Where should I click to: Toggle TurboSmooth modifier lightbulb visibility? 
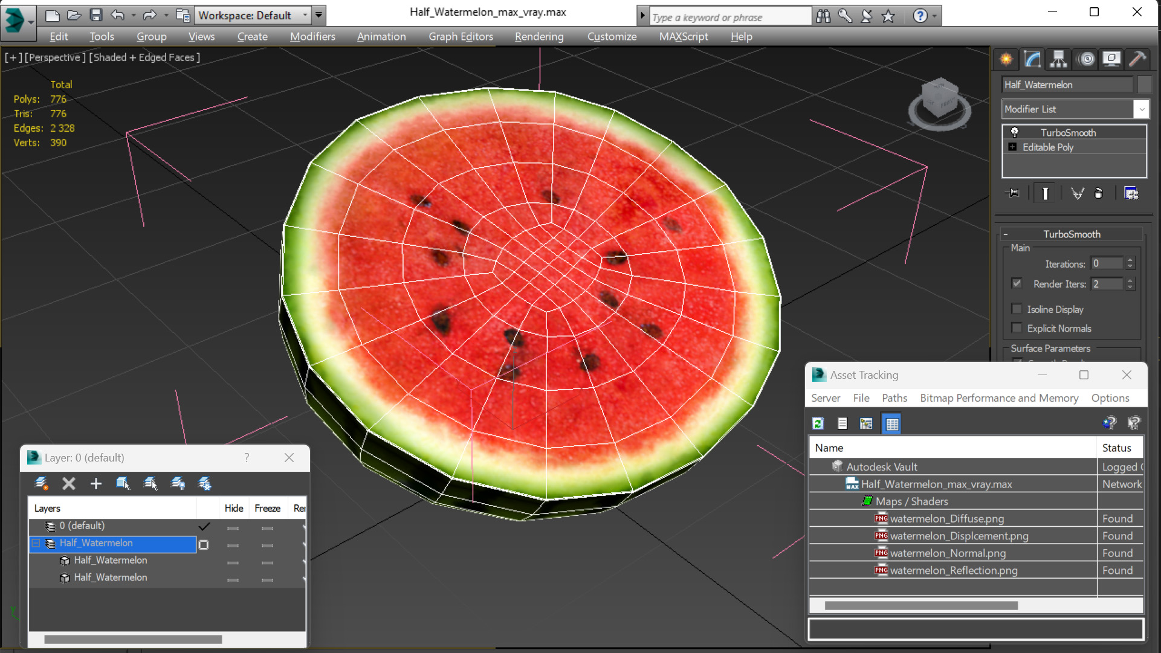coord(1015,132)
